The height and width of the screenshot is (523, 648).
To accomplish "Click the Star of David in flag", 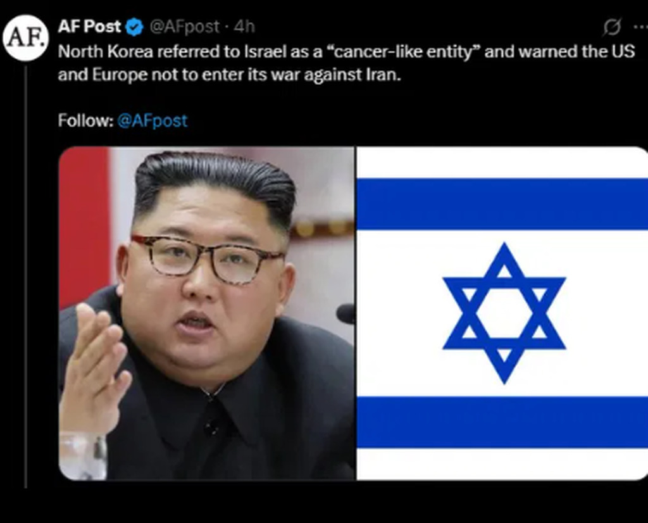I will [x=504, y=313].
